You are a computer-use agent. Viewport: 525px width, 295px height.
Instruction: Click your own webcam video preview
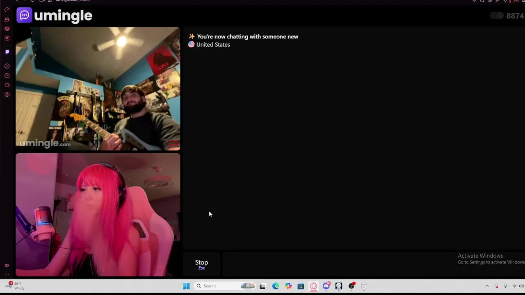click(98, 215)
